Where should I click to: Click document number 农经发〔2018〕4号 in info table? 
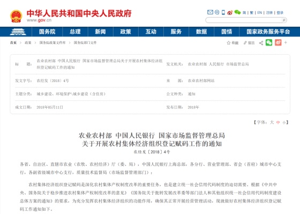[53, 81]
